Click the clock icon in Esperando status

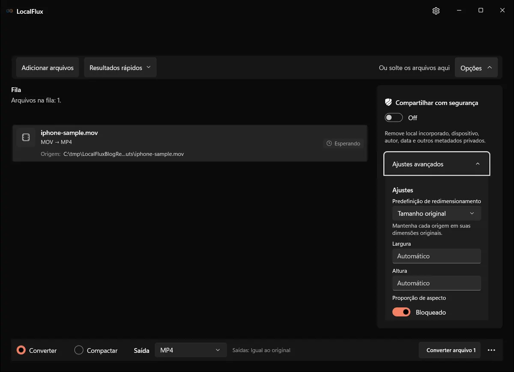click(329, 143)
